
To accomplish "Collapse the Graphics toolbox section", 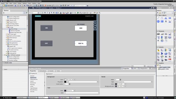I will (x=157, y=63).
